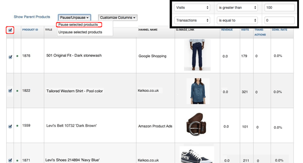Click the Transactions value field containing 0
This screenshot has width=303, height=163.
[x=279, y=20]
